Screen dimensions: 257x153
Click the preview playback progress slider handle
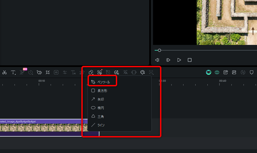pyautogui.click(x=159, y=50)
